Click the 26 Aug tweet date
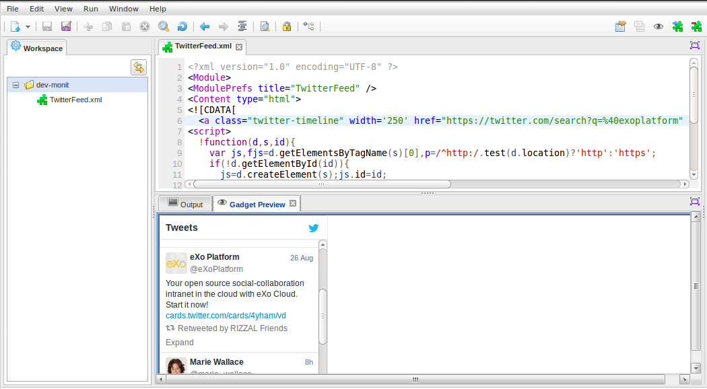The width and height of the screenshot is (707, 389). 302,258
